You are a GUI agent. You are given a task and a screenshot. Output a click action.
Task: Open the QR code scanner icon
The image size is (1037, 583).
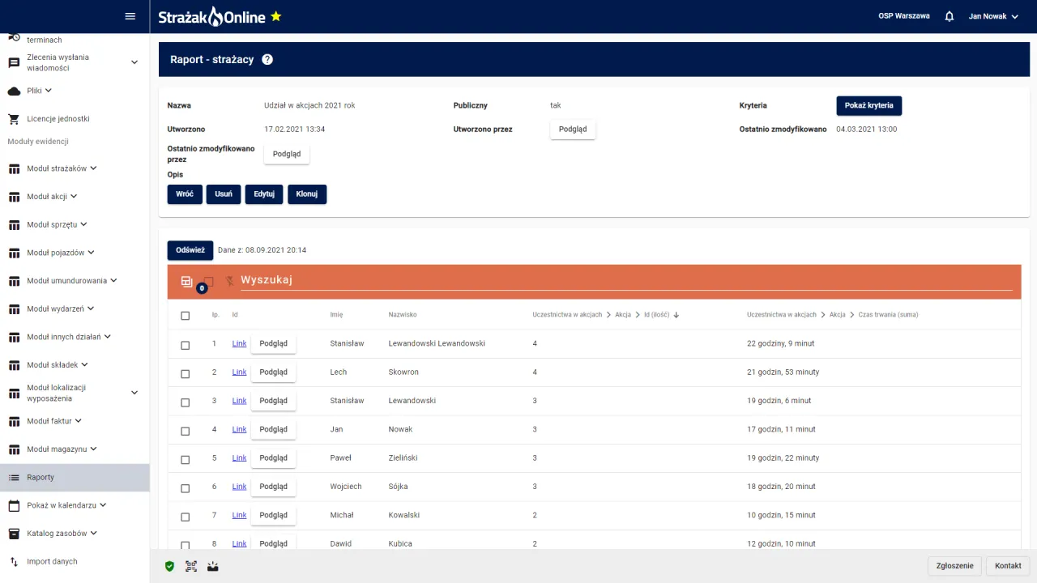[x=191, y=567]
